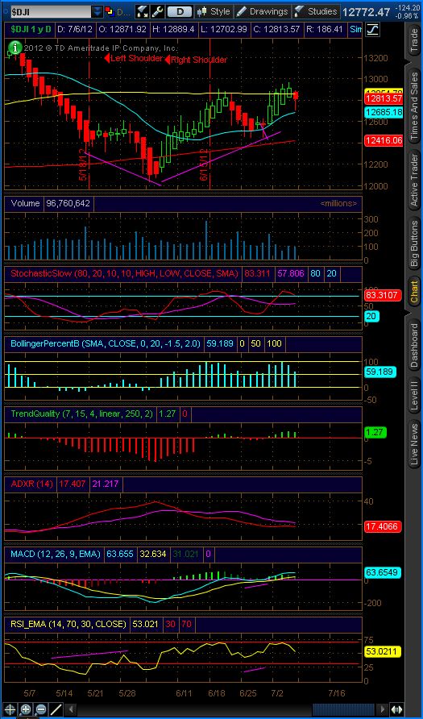Screen dimensions: 423x719
Task: Click the StochasticSlow study title
Action: (x=125, y=273)
